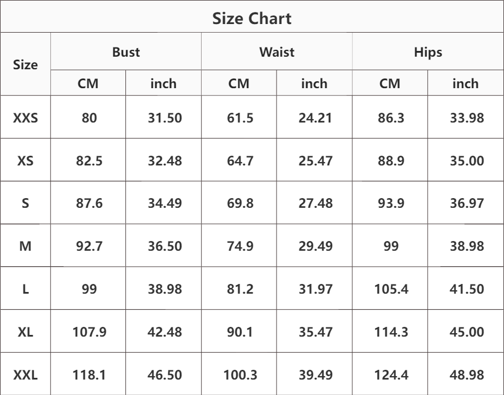Select the 92.7 bust CM cell

pos(89,246)
